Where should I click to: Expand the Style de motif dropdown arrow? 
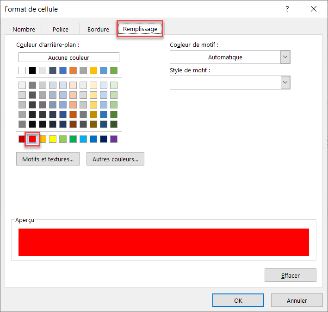coord(285,83)
